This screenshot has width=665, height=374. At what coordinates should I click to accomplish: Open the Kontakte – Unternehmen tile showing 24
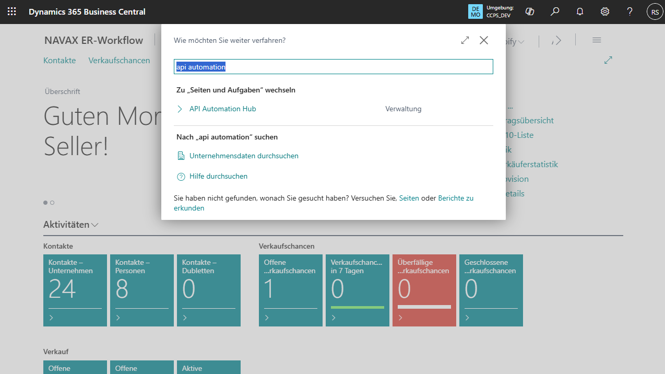coord(75,290)
